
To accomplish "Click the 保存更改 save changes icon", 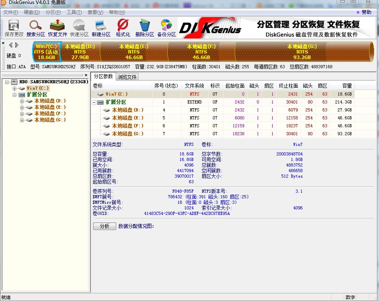I will tap(14, 28).
